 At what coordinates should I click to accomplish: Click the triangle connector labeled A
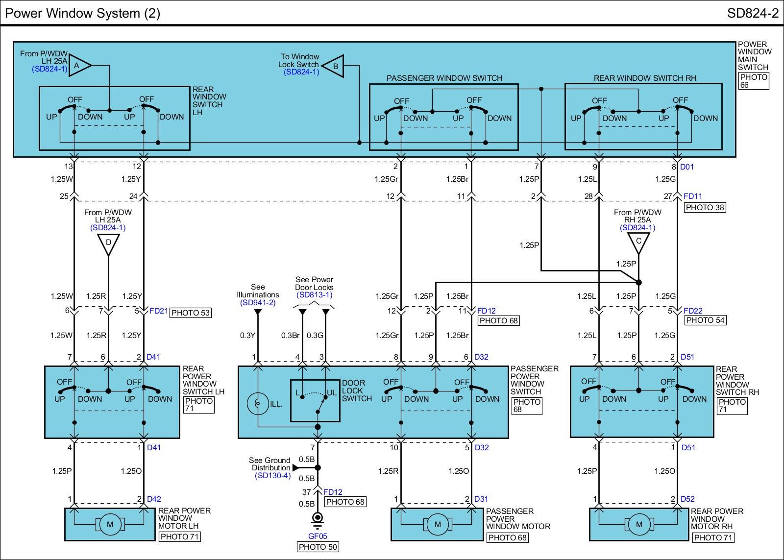[79, 65]
